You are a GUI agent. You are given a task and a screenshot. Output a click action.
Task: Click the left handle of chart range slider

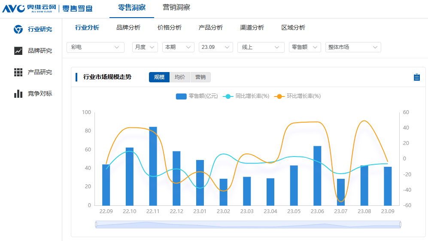tap(96, 224)
